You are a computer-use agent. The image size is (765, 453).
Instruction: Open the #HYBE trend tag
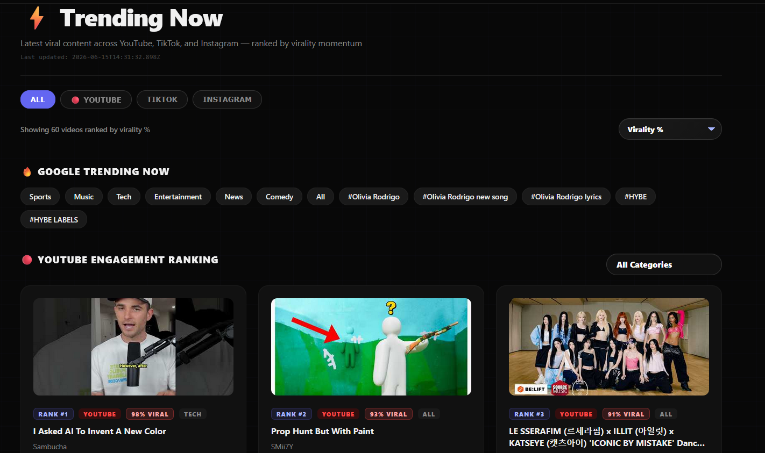point(635,197)
